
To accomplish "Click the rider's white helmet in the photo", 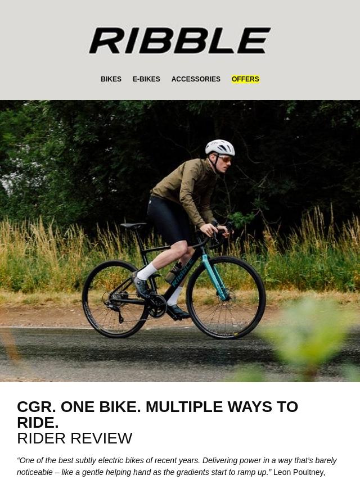I will (x=220, y=148).
